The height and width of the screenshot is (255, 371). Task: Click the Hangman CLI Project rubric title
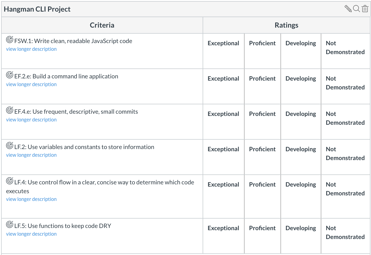click(37, 9)
